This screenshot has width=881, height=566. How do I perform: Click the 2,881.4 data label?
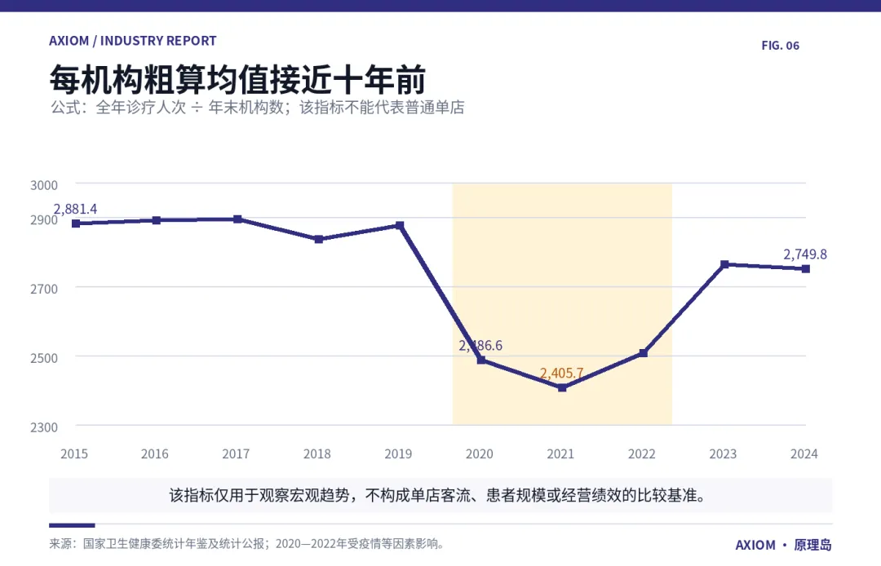click(75, 209)
